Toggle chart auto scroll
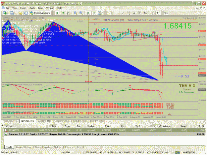The image size is (207, 155). pos(88,13)
